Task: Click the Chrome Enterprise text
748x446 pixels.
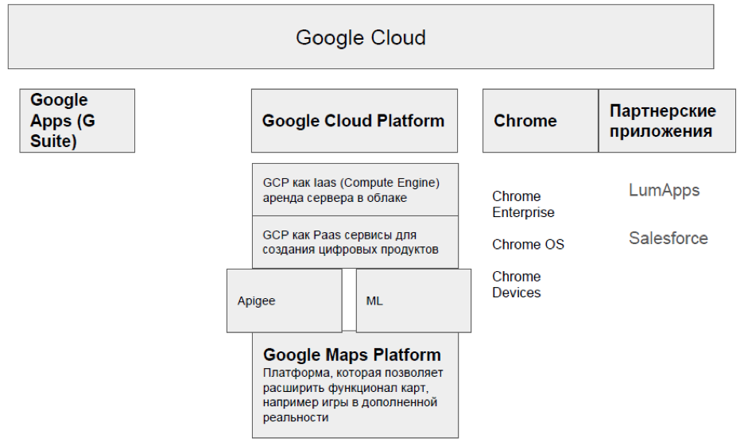Action: point(523,204)
